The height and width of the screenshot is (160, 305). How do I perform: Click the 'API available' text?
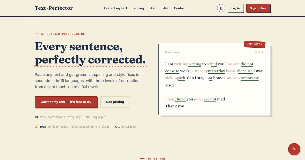(125, 127)
